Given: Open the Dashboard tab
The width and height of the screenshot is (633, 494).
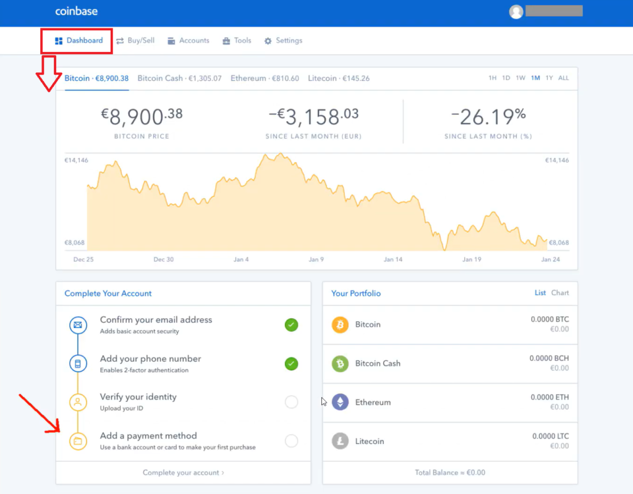Looking at the screenshot, I should tap(79, 41).
